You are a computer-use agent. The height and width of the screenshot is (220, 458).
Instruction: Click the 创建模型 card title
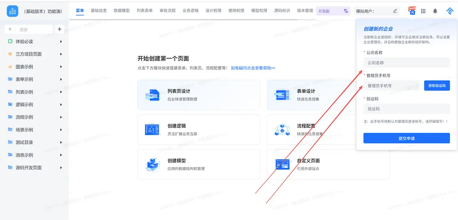click(177, 161)
